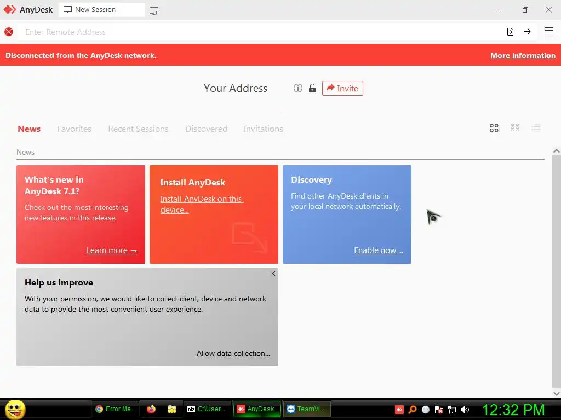Click the info icon beside Your Address
The height and width of the screenshot is (420, 561).
[x=297, y=88]
